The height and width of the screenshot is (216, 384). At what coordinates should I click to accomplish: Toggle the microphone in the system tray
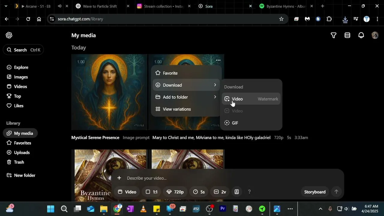330,208
